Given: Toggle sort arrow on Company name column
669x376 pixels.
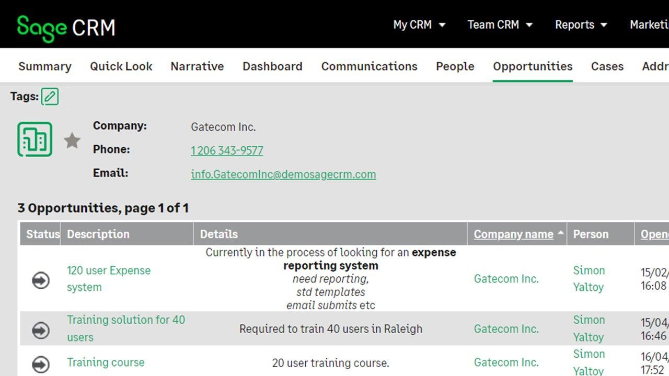Looking at the screenshot, I should [x=561, y=233].
